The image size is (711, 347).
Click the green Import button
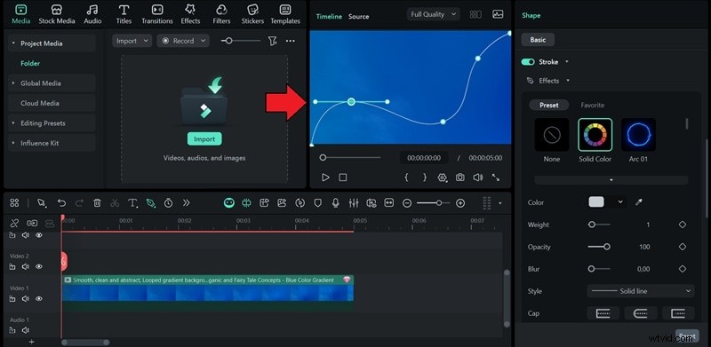(204, 139)
